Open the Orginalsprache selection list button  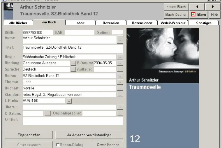[120, 113]
